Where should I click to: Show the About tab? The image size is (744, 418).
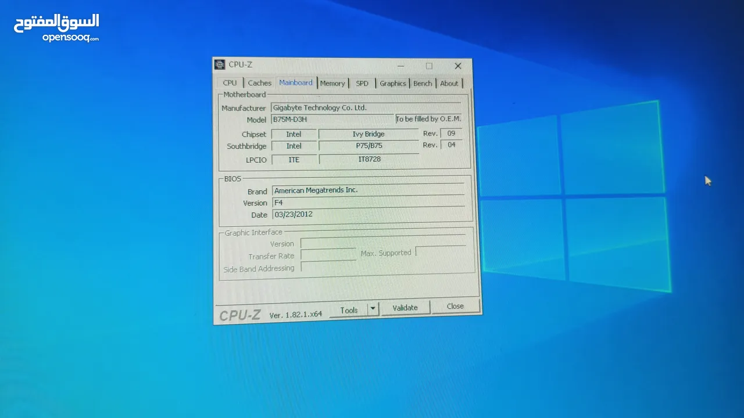coord(449,84)
